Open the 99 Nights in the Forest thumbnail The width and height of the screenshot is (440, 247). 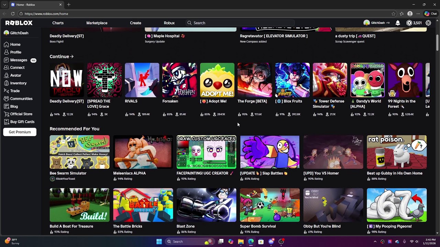[405, 80]
